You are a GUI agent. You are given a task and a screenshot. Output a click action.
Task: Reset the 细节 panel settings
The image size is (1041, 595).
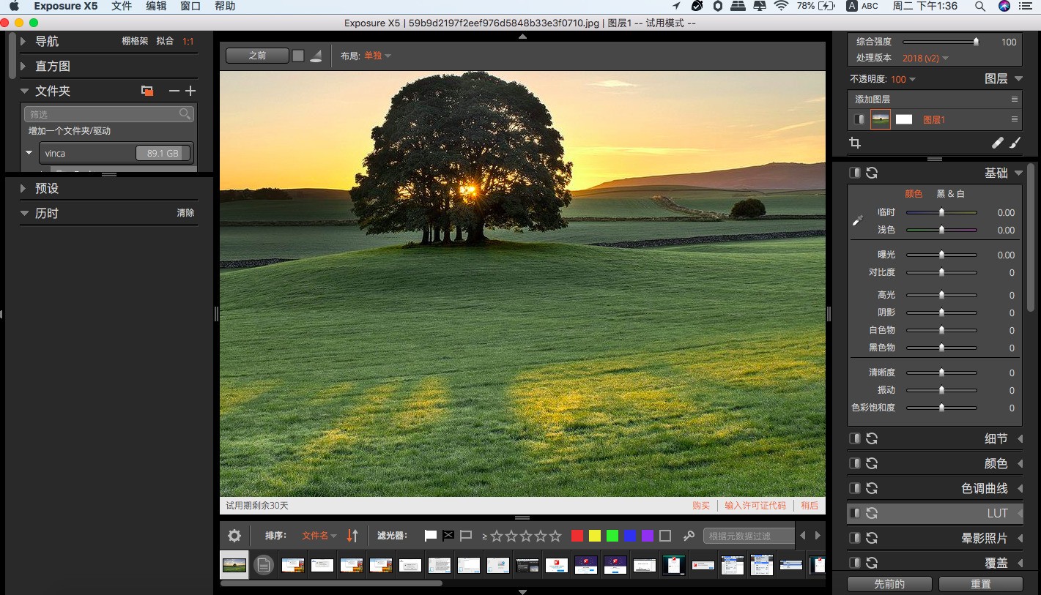872,438
